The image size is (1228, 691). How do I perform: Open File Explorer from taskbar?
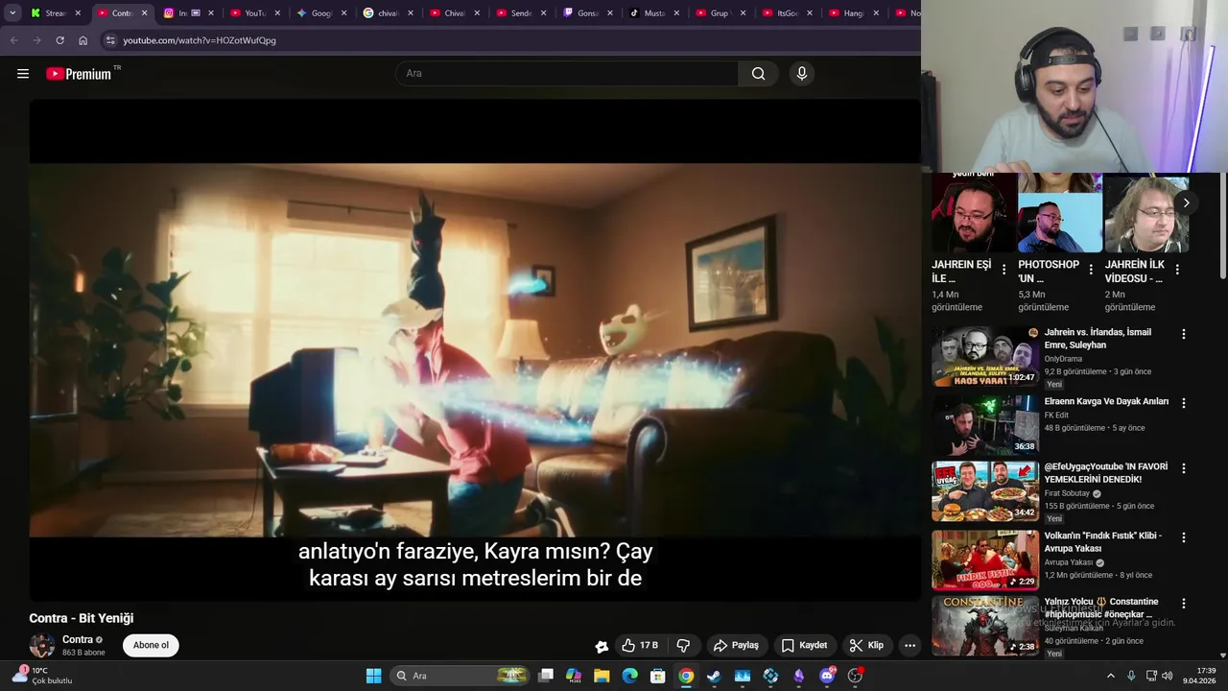(x=602, y=676)
